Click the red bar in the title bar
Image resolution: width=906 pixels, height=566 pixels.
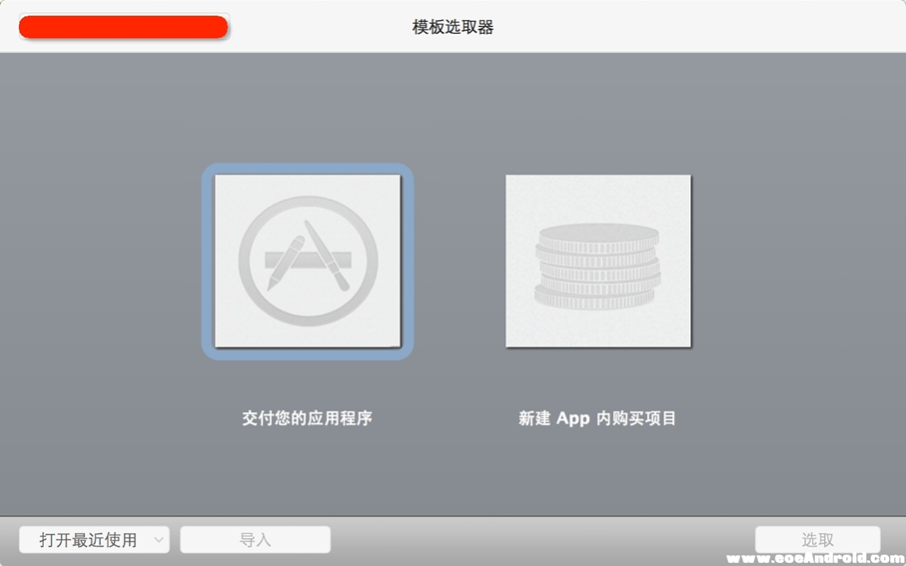(124, 27)
